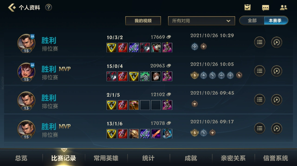Screen dimensions: 297x166
Task: Tap the S grade medal on 10:05 match
Action: (x=194, y=75)
